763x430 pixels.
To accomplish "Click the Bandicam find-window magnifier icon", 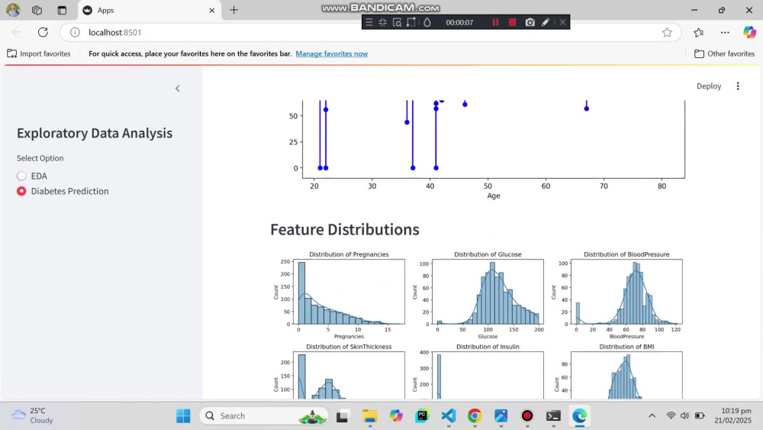I will pyautogui.click(x=397, y=22).
